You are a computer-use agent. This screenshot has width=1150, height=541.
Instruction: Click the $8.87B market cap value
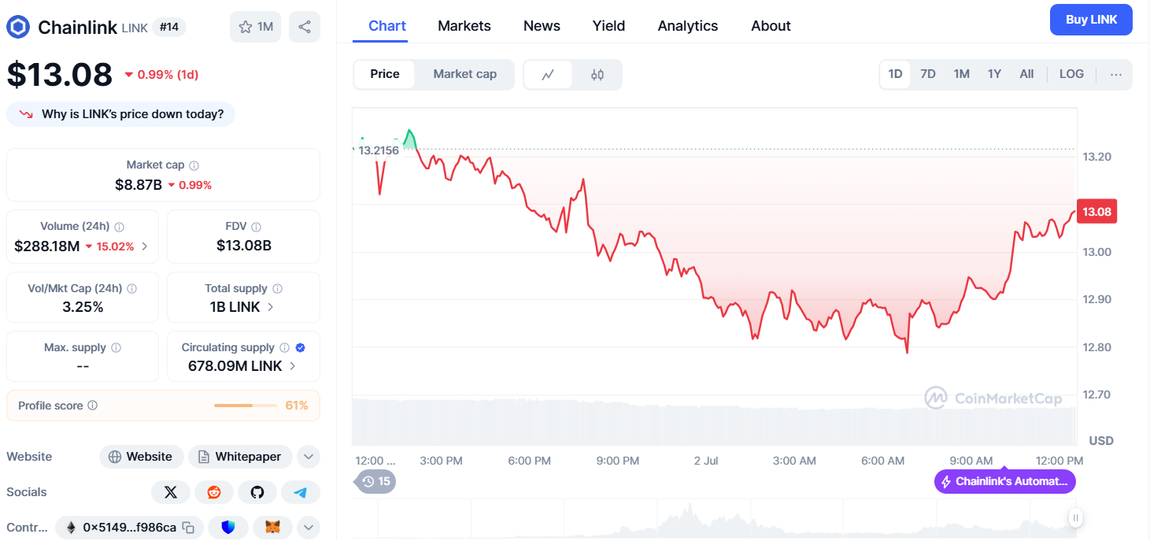[x=139, y=185]
